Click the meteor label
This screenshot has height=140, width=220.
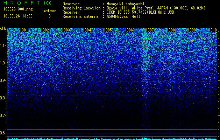click(50, 11)
